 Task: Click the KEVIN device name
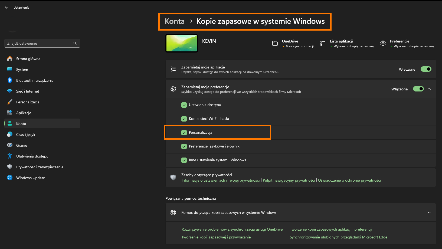point(209,41)
